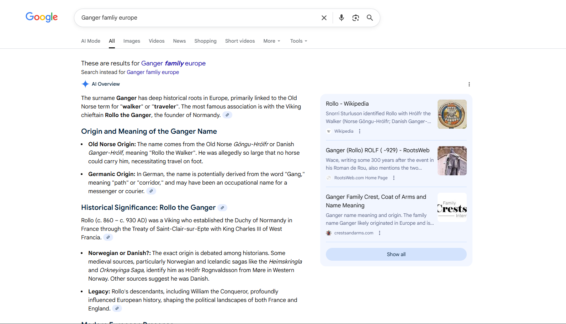Screen dimensions: 566x324
Task: Click the 'Germanic Origin:' bullet label
Action: [x=112, y=174]
